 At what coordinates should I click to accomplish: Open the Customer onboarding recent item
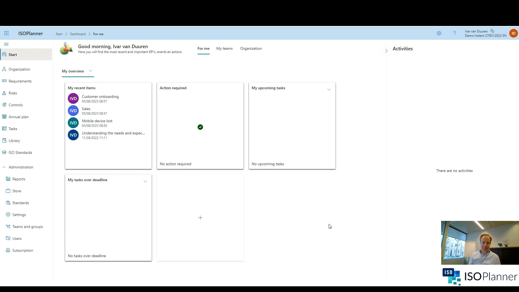pyautogui.click(x=100, y=97)
